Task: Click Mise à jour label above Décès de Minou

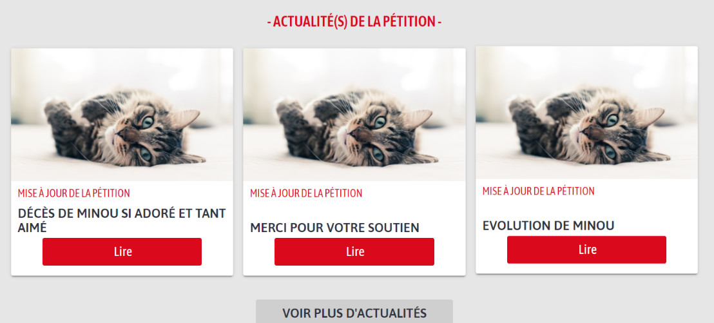Action: click(74, 193)
